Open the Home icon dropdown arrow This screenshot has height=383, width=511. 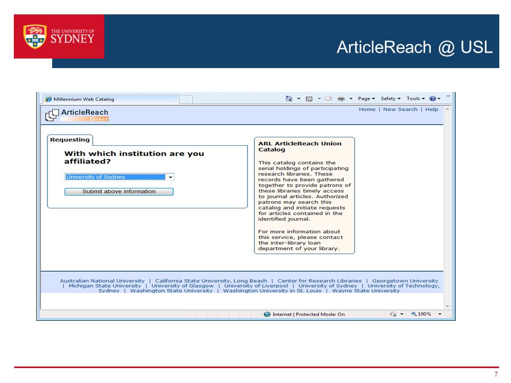pos(299,99)
